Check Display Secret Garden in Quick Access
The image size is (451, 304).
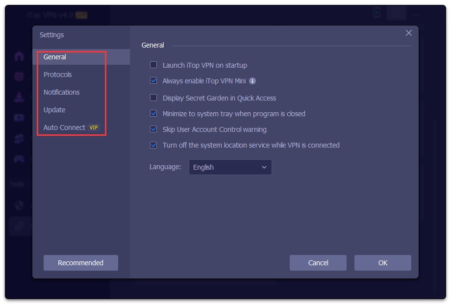tap(153, 98)
